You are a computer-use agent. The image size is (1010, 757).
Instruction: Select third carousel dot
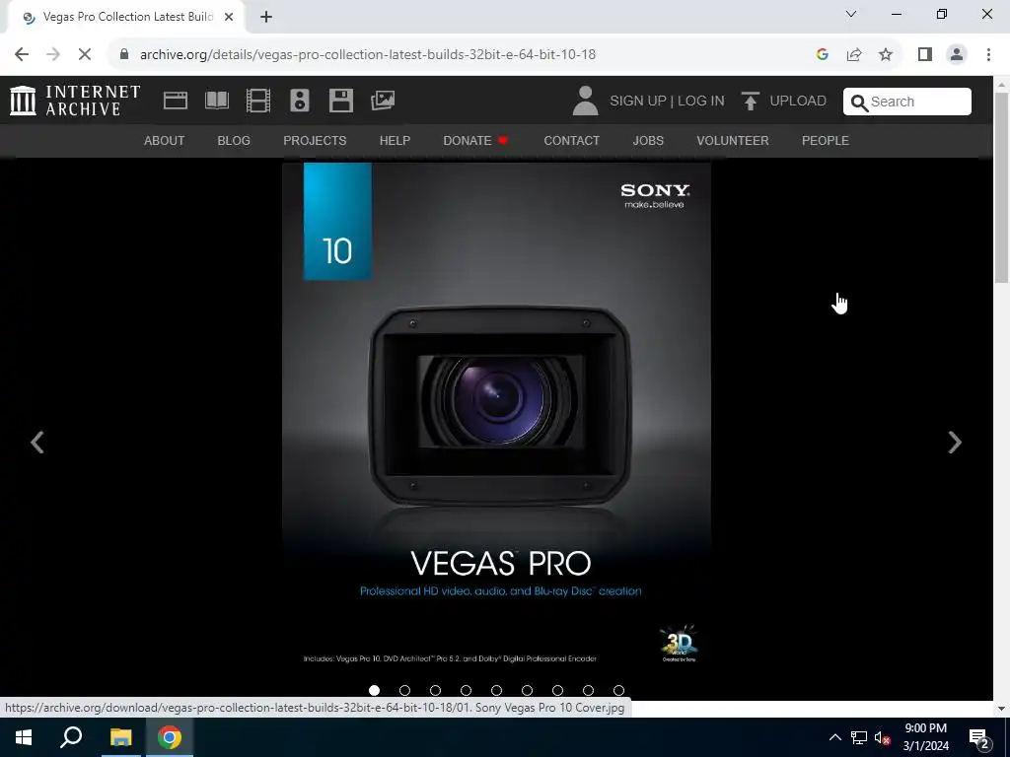point(435,690)
